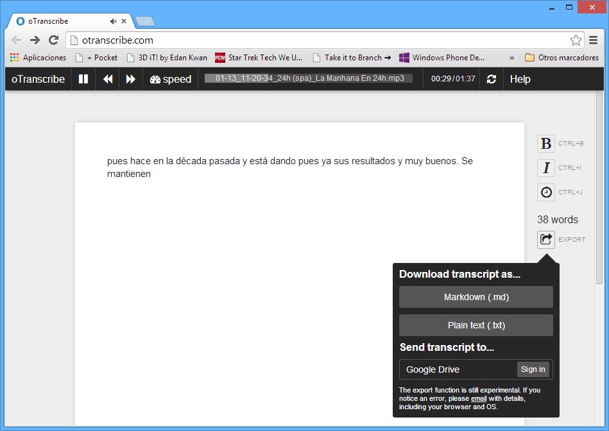This screenshot has width=609, height=431.
Task: Open the Chrome hamburger menu
Action: coord(593,40)
